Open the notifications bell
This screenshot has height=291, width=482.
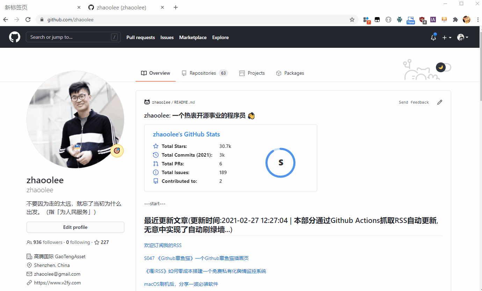[x=433, y=37]
